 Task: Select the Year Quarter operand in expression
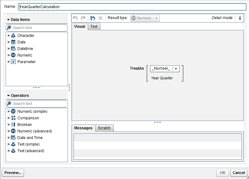[x=162, y=78]
